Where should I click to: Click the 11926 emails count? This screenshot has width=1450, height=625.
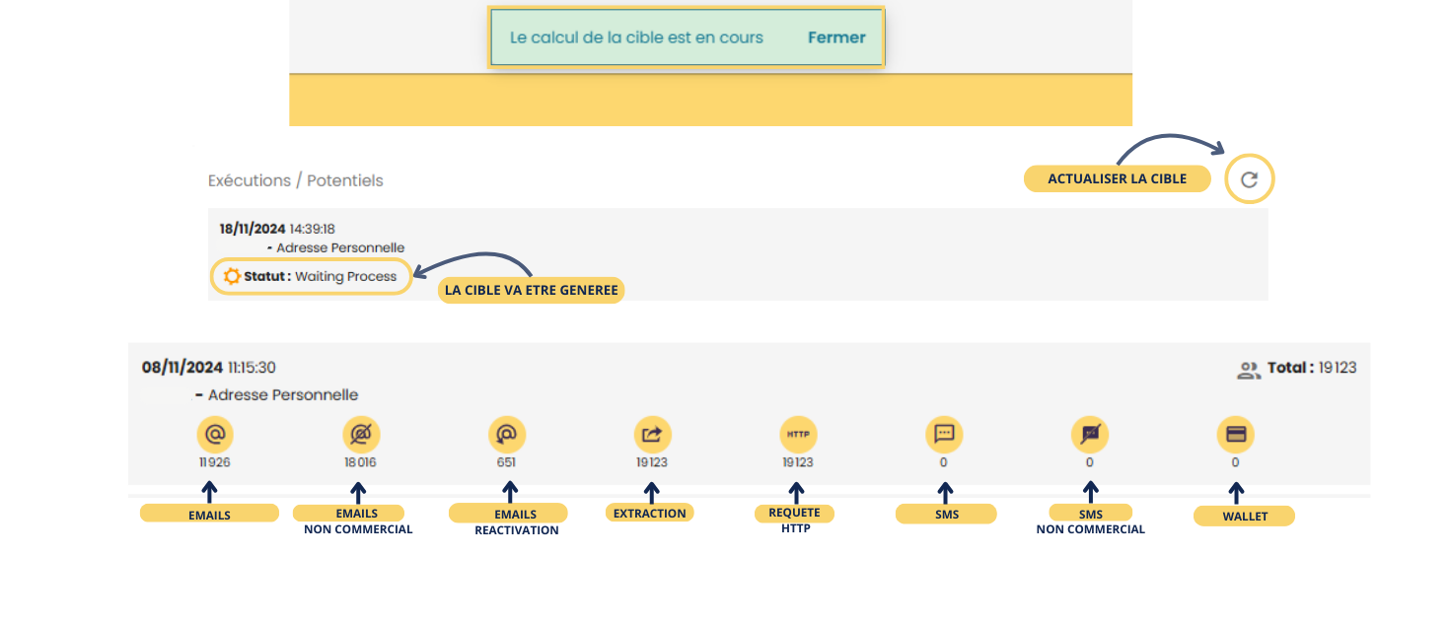[x=214, y=462]
